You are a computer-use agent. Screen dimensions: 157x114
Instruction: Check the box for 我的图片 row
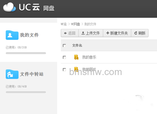click(x=64, y=70)
